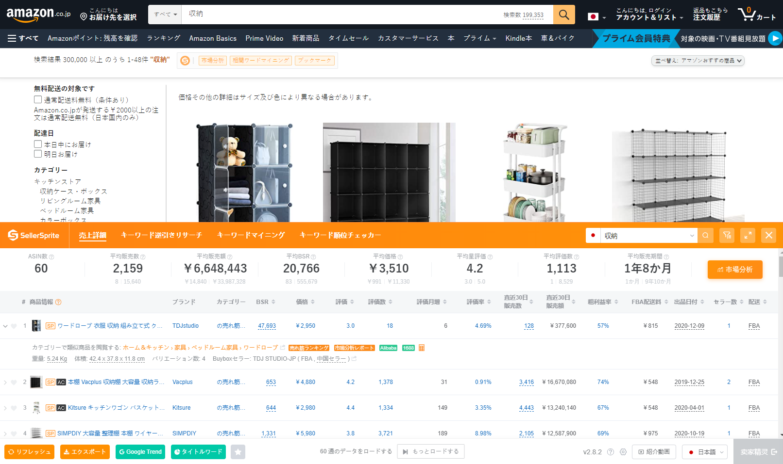783x464 pixels.
Task: Check 通常配送料無料 checkbox
Action: pos(38,100)
